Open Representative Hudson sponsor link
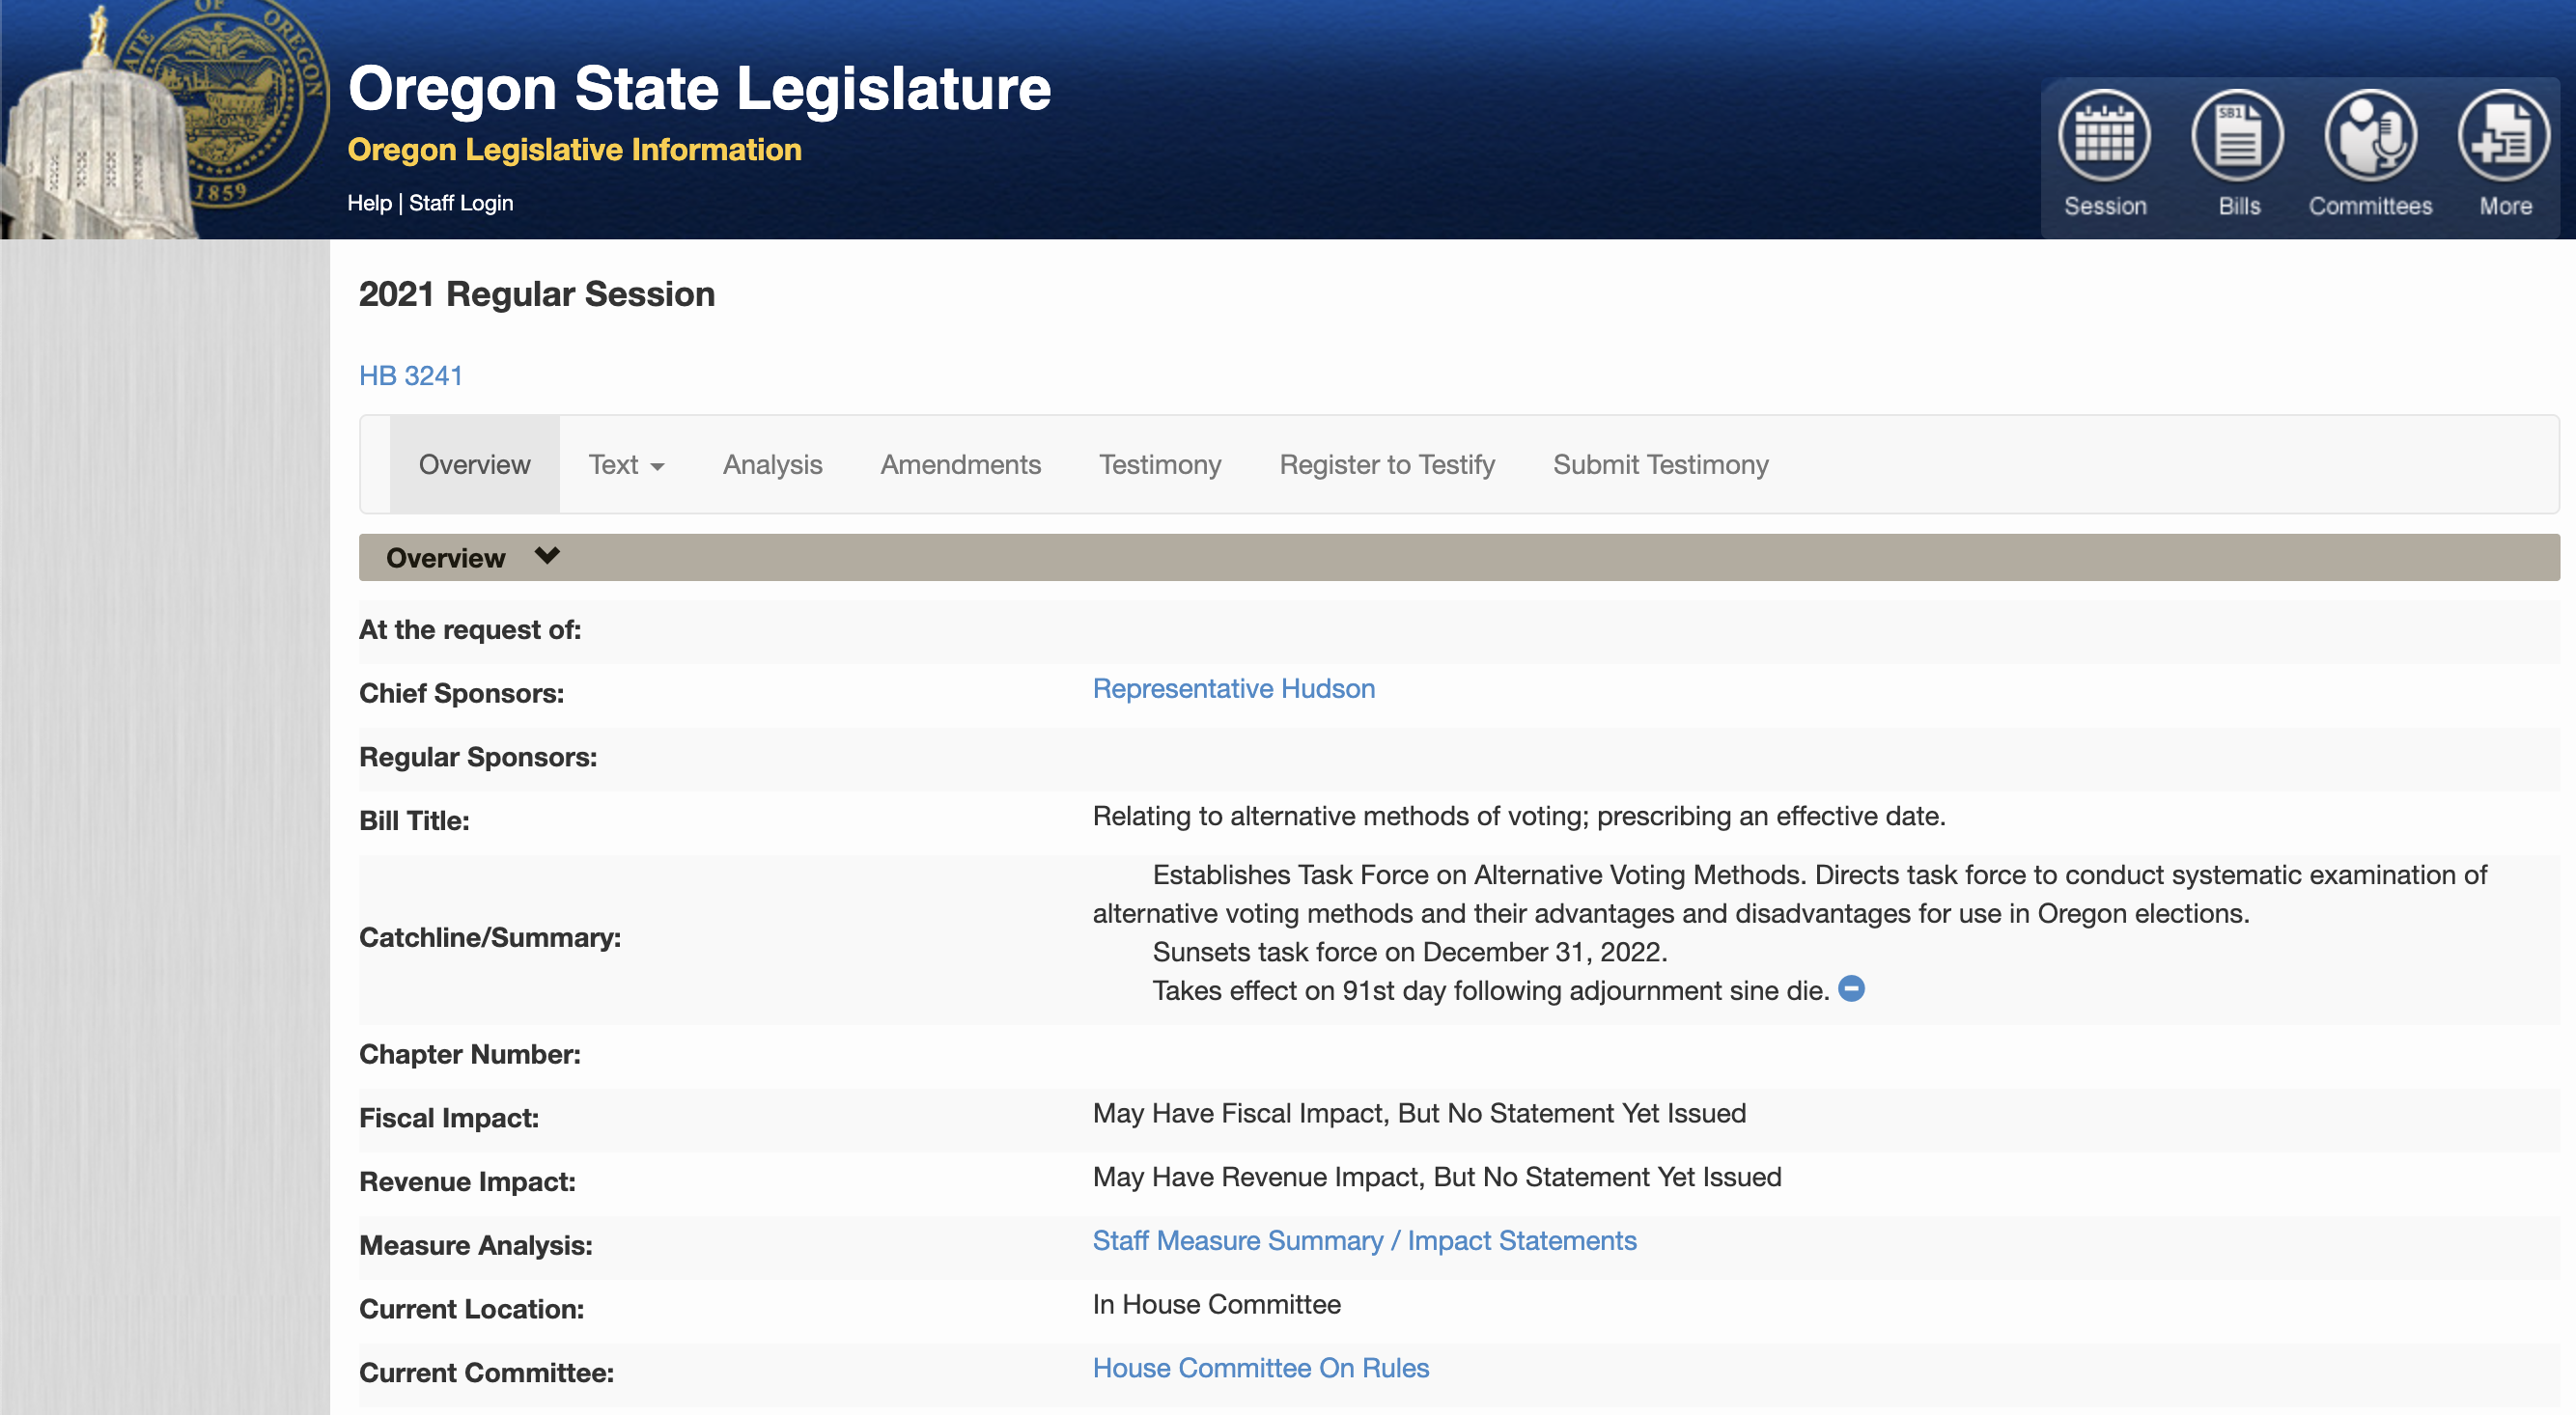Image resolution: width=2576 pixels, height=1415 pixels. coord(1233,689)
